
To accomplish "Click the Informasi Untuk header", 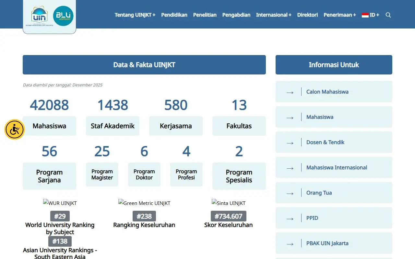I will tap(334, 65).
